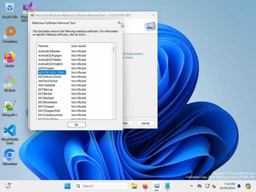Open the notifications bell icon
The width and height of the screenshot is (256, 192).
[x=239, y=186]
